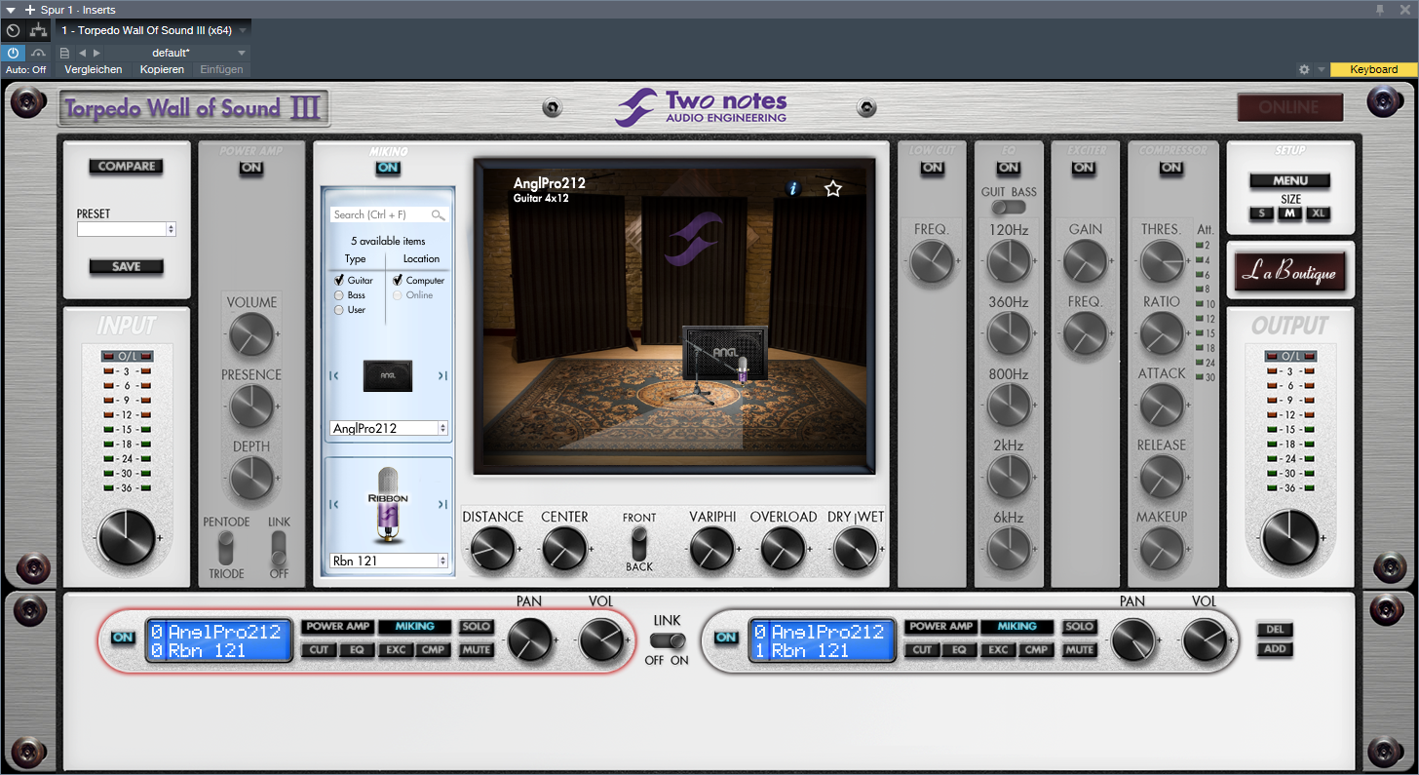
Task: Click the Distance knob
Action: tap(492, 549)
